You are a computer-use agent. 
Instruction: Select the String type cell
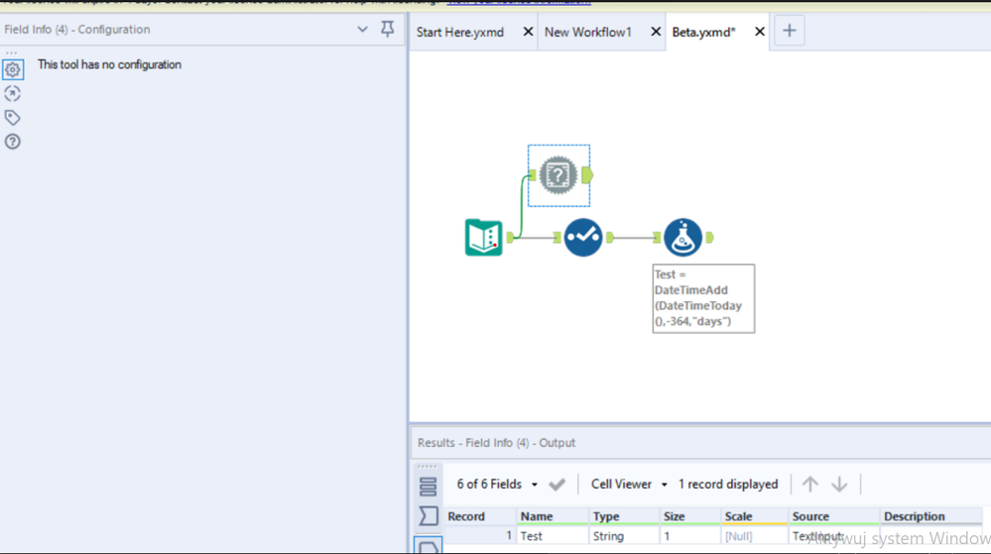tap(624, 536)
